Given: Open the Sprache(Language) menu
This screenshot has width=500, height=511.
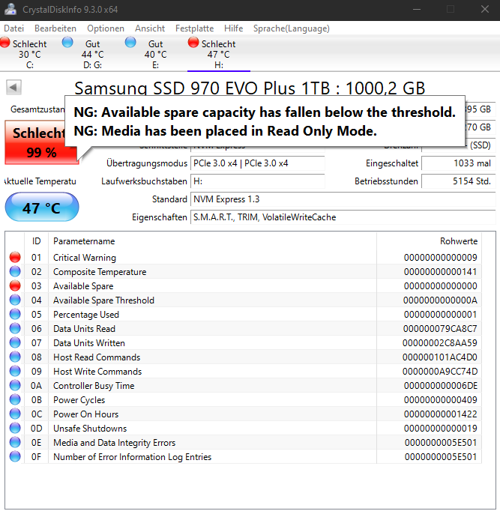Looking at the screenshot, I should coord(292,28).
